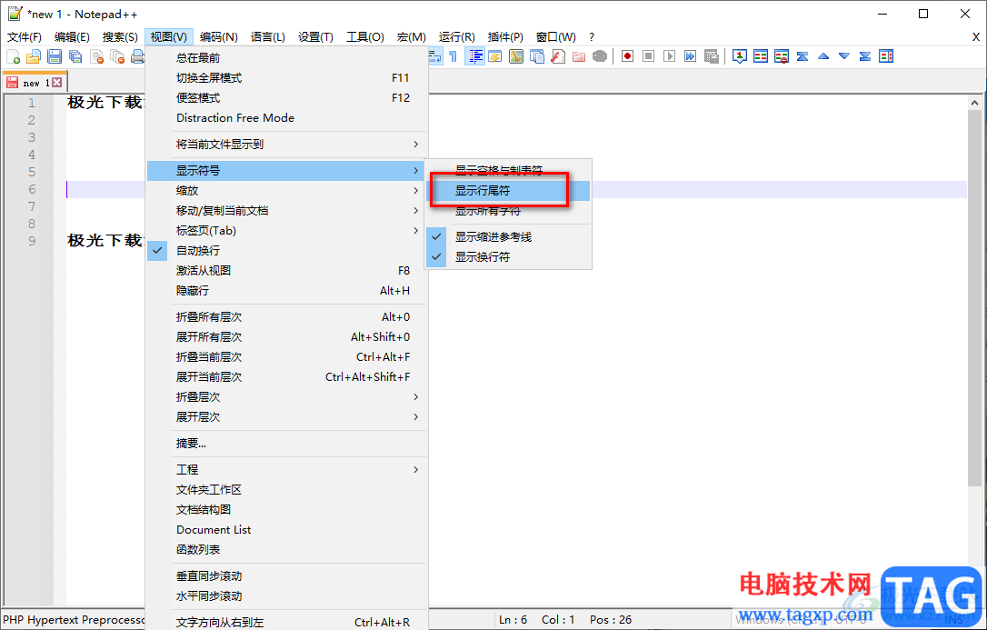Toggle 水平同步滚动 option
This screenshot has height=630, width=987.
tap(286, 596)
